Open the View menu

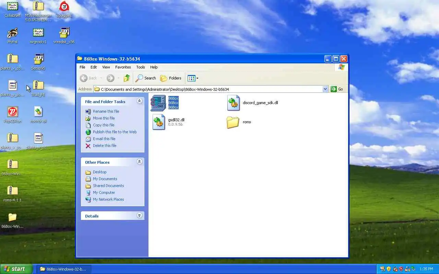tap(106, 67)
